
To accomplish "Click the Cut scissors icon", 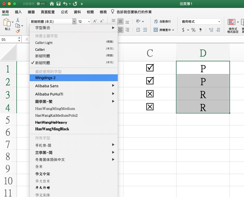I will tap(18, 20).
